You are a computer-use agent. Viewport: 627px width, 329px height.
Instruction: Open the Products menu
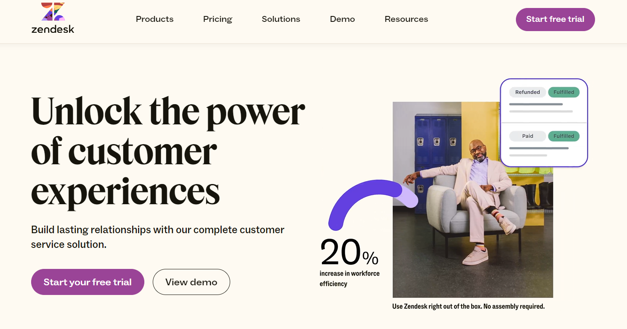(154, 19)
